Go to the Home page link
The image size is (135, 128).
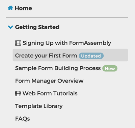pos(23,8)
